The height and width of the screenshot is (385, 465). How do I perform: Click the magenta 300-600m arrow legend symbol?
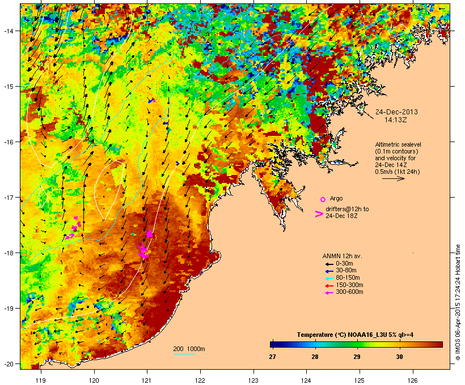point(329,293)
